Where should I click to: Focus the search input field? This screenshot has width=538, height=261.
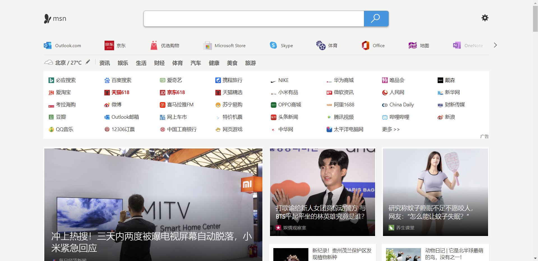(254, 19)
